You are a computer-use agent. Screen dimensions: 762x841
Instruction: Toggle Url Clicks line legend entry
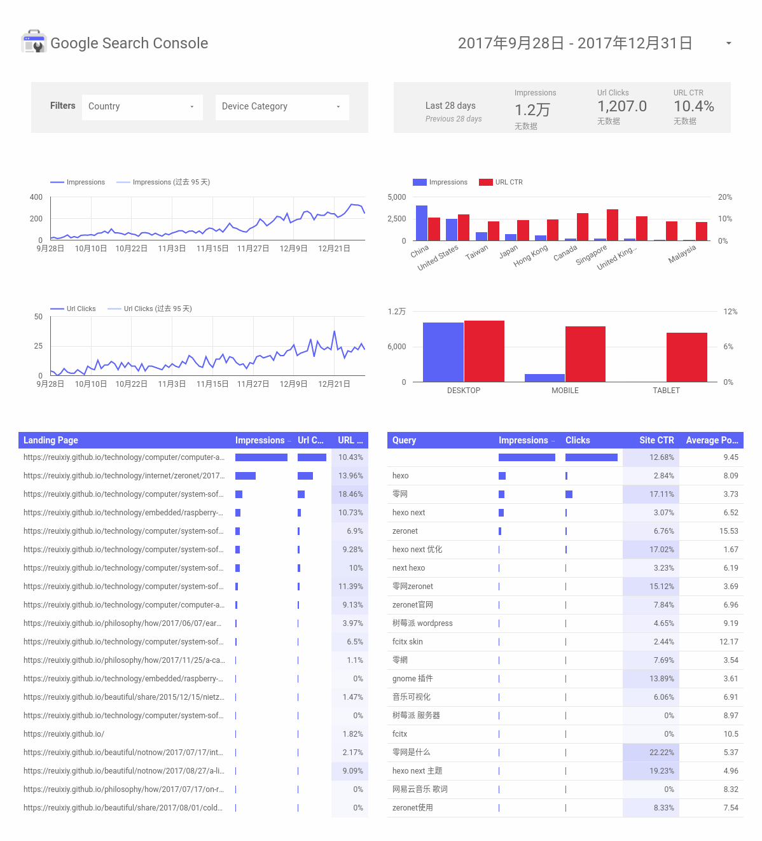(73, 309)
